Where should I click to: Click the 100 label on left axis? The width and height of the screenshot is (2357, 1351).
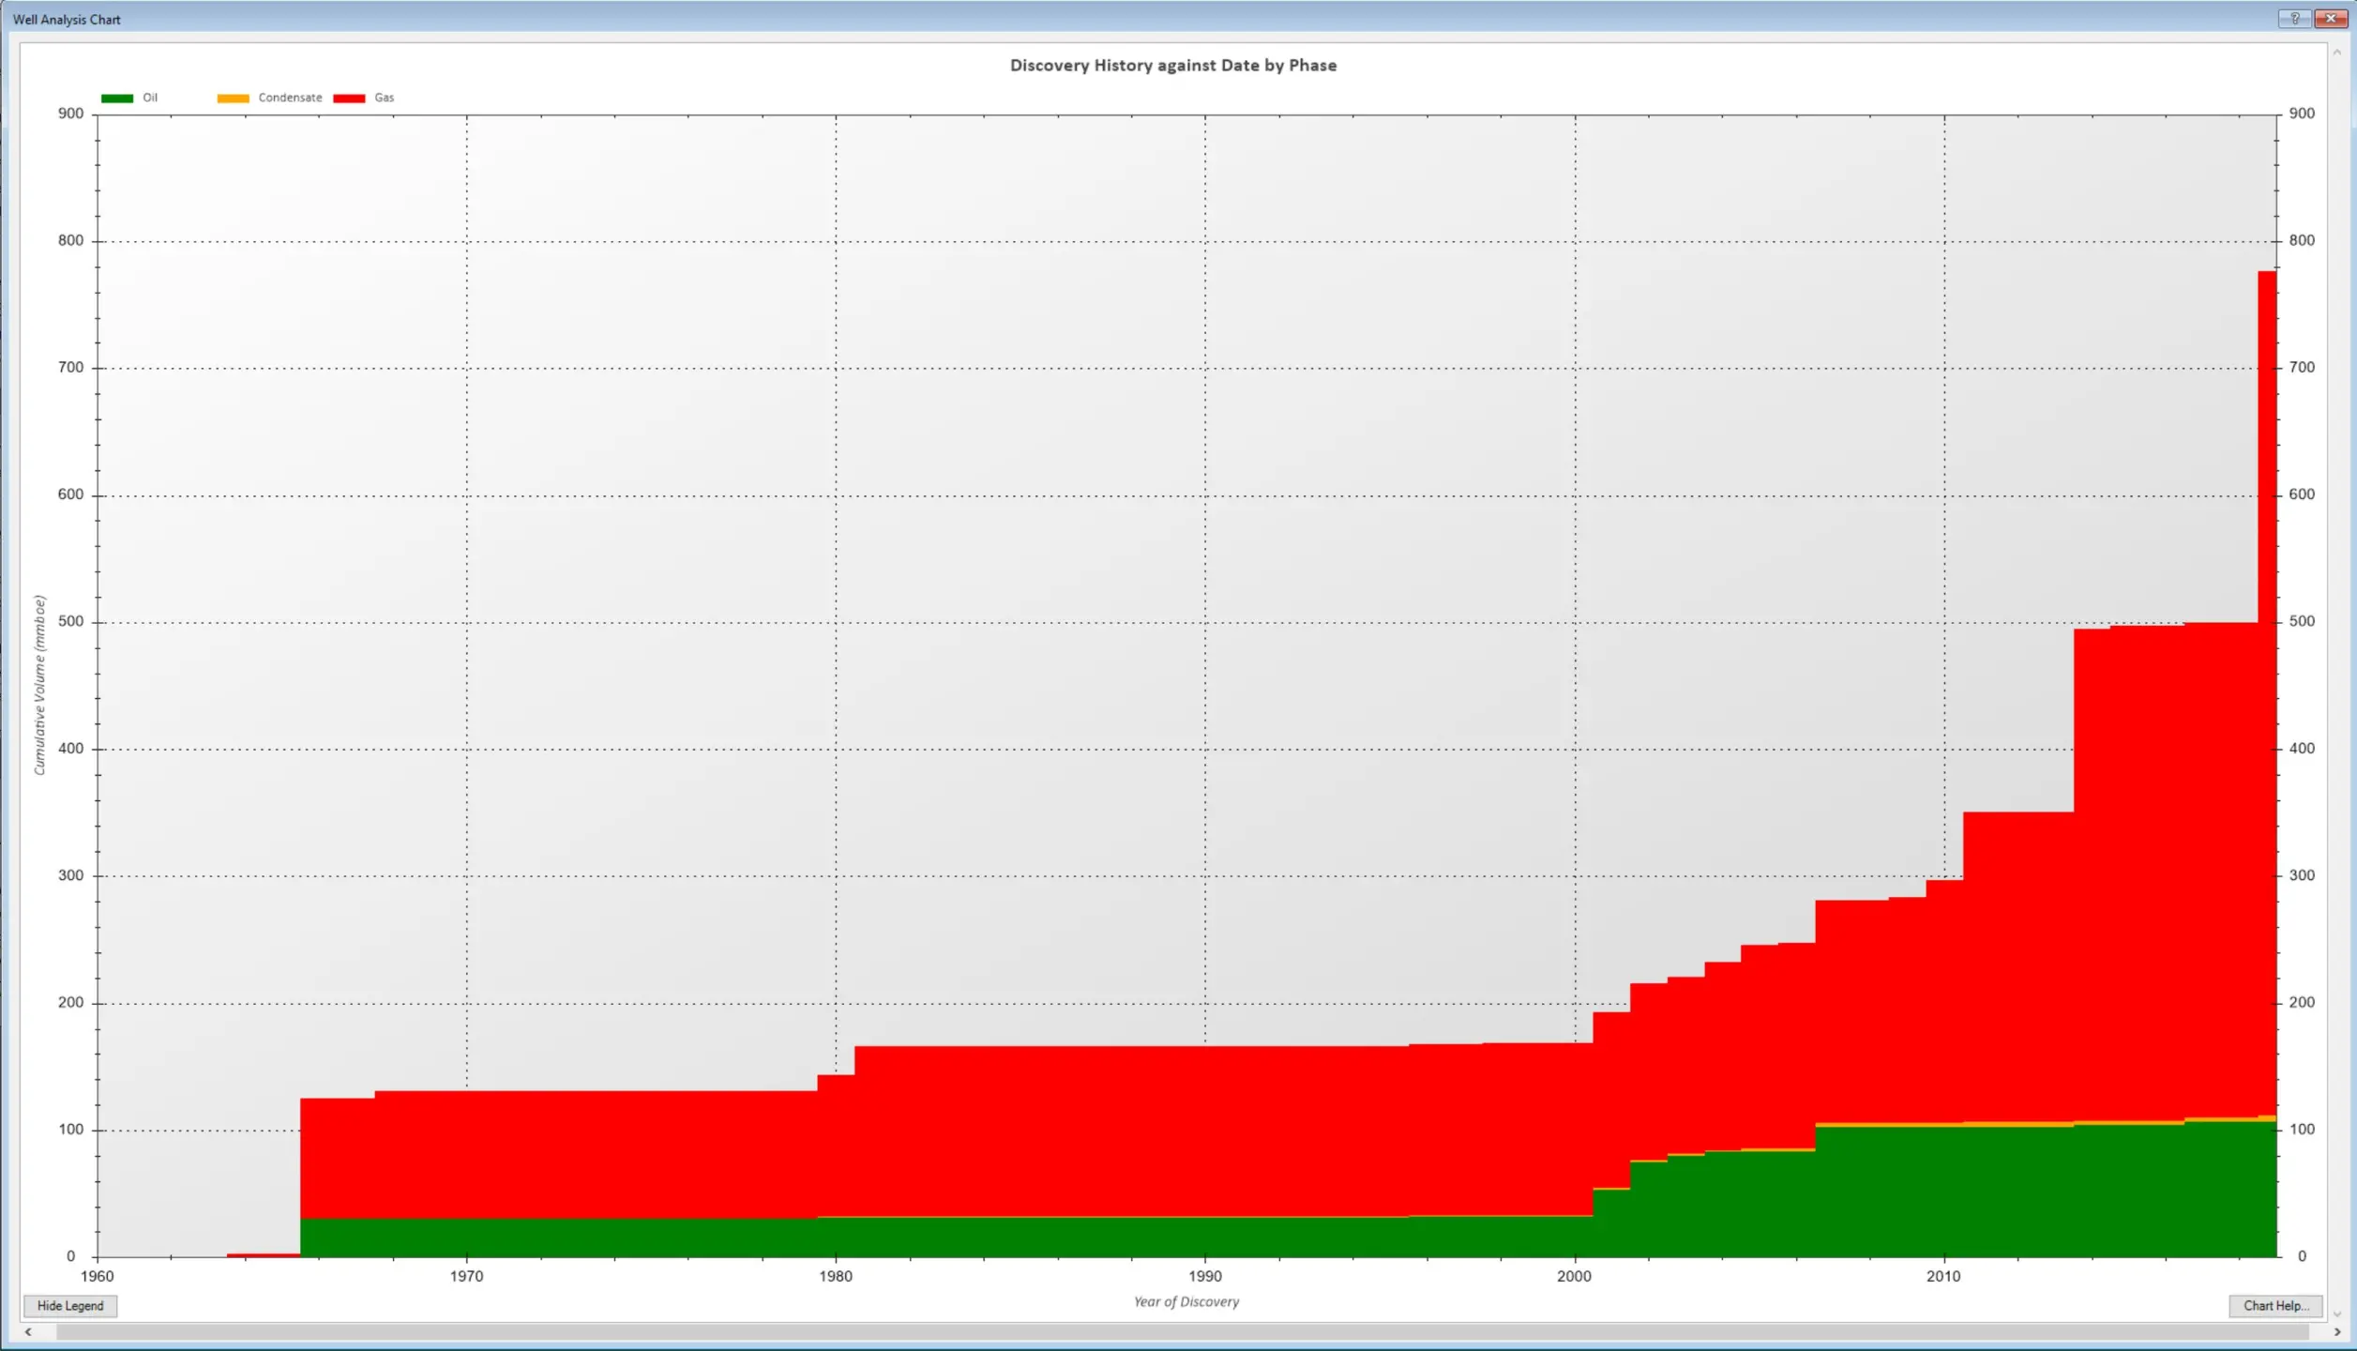[71, 1130]
